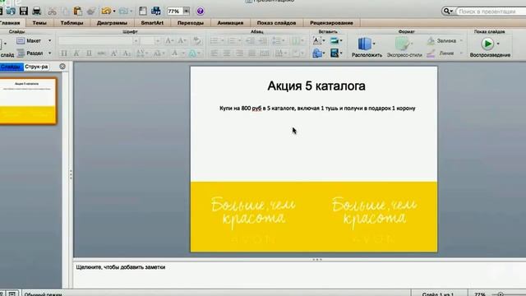Open the font size dropdown
The height and width of the screenshot is (296, 526).
pos(158,41)
